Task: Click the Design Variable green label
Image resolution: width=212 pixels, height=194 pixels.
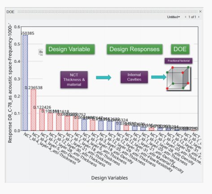Action: (x=70, y=49)
